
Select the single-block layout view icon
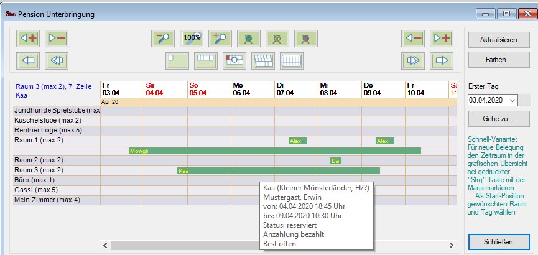177,61
